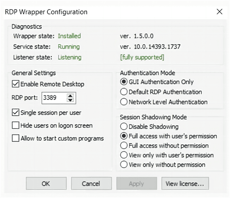This screenshot has width=230, height=198.
Task: Click the Cancel button
Action: point(91,184)
